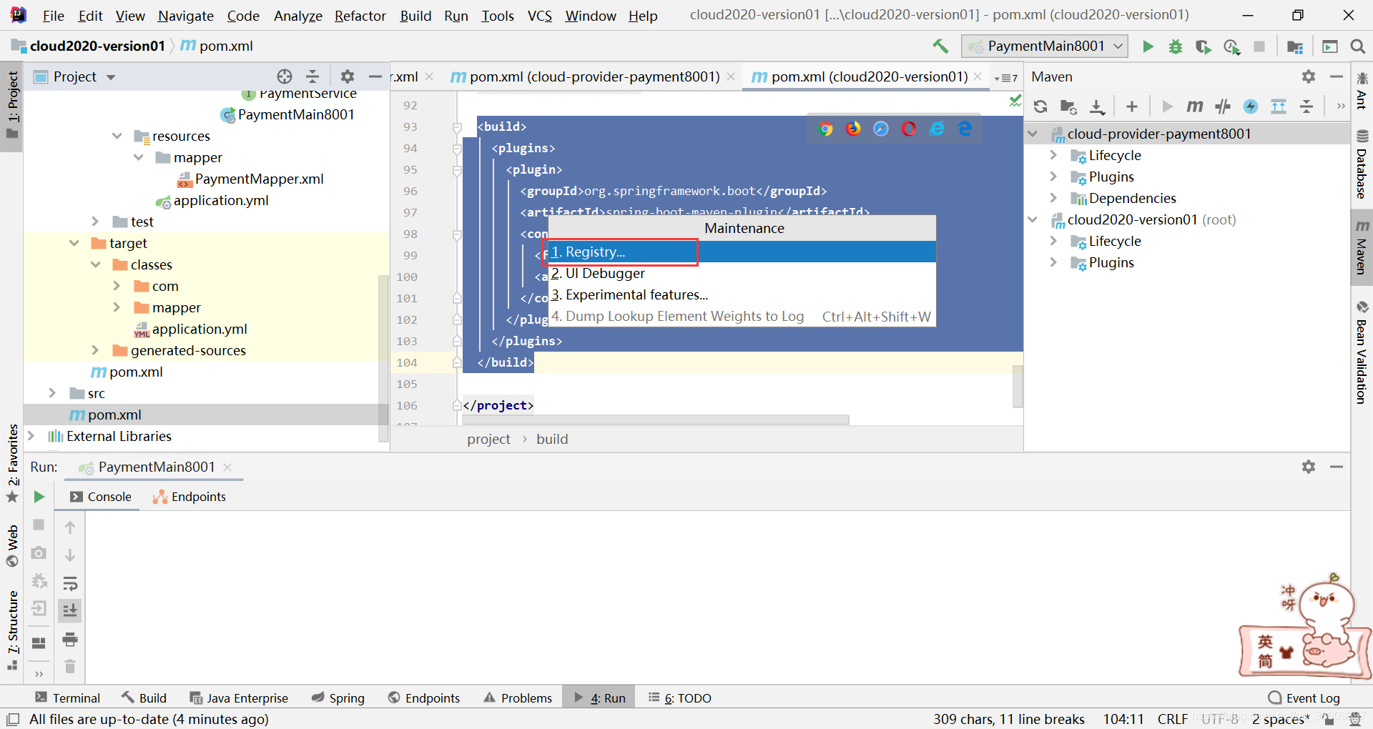Clear all console output trash icon
The width and height of the screenshot is (1373, 729).
(70, 666)
